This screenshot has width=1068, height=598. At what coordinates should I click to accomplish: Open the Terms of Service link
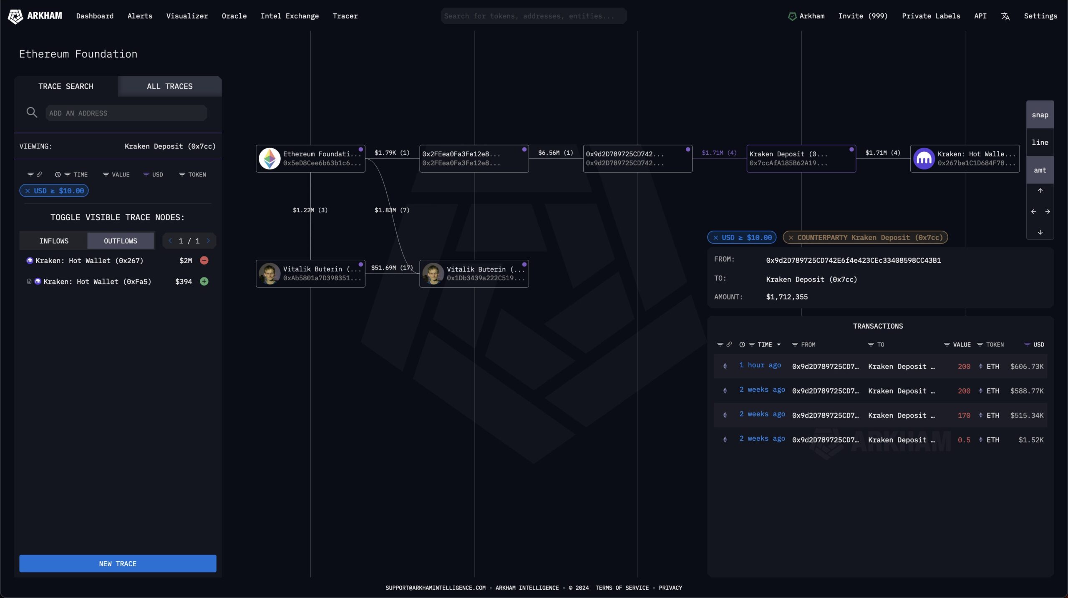(x=622, y=588)
